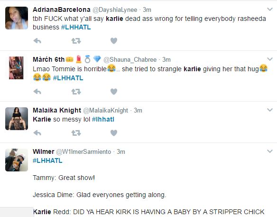277x217 pixels.
Task: Open the options chevron for Malaika Knight's tweet
Action: 270,110
